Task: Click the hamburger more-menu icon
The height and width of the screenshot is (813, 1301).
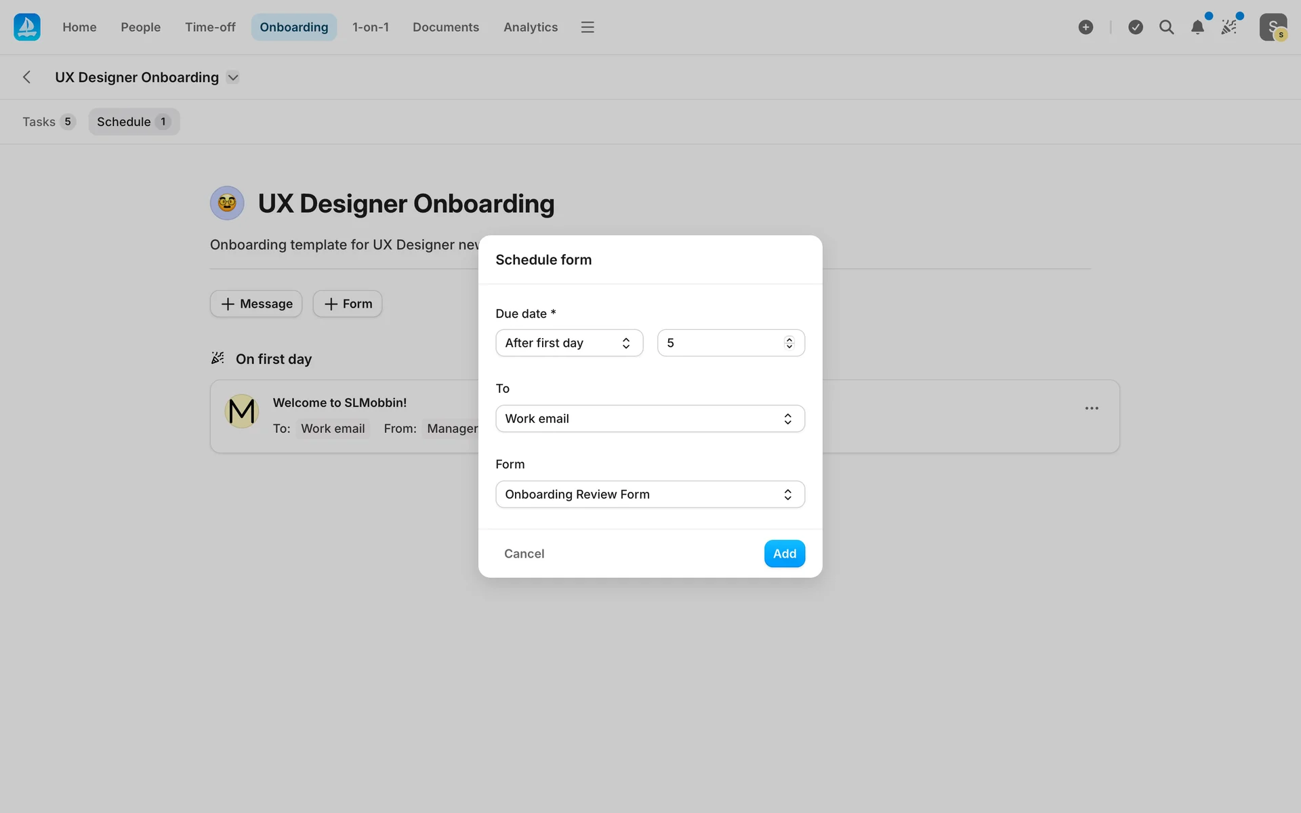Action: [x=587, y=27]
